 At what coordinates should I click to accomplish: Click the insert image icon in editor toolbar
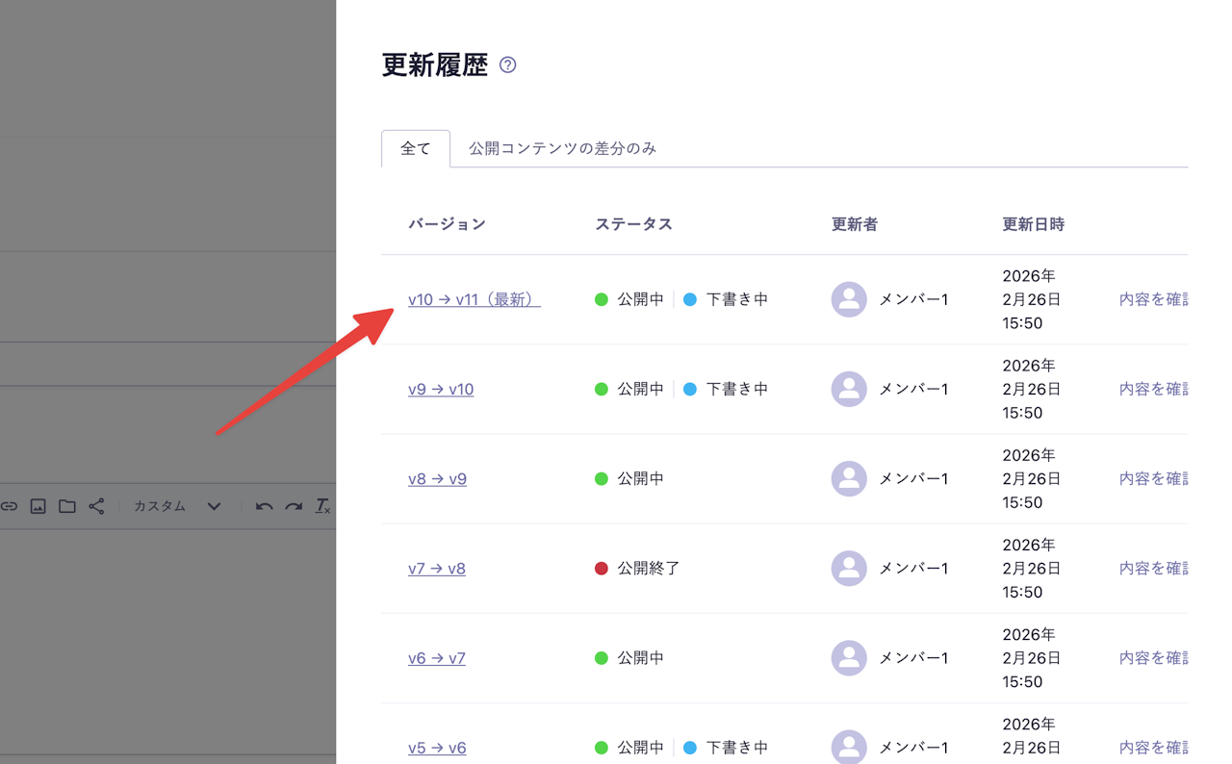point(38,506)
